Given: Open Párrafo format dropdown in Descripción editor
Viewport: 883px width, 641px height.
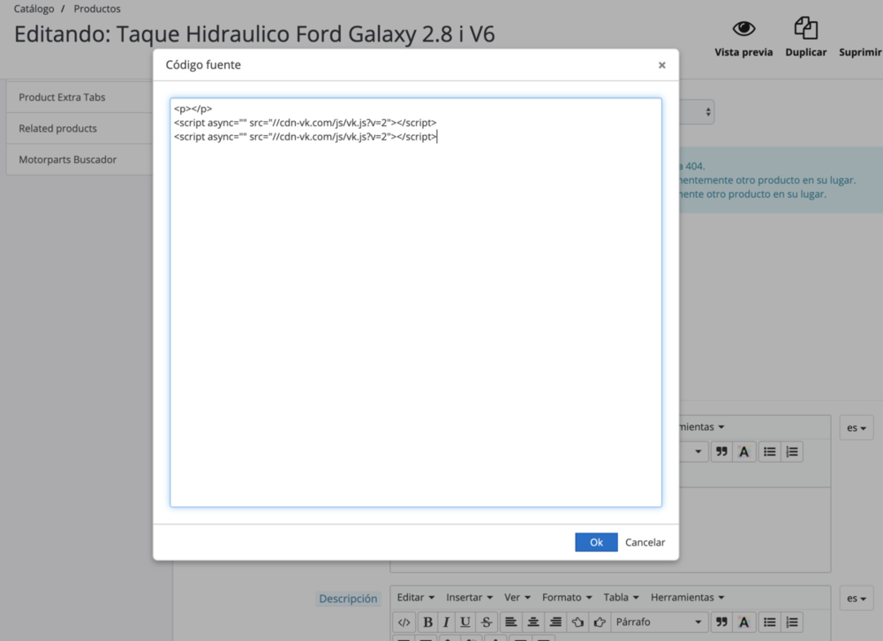Looking at the screenshot, I should click(x=660, y=622).
